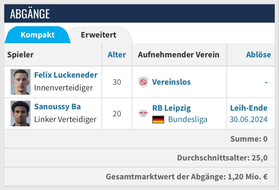This screenshot has height=190, width=279.
Task: Switch to the Kompakt tab
Action: [38, 35]
